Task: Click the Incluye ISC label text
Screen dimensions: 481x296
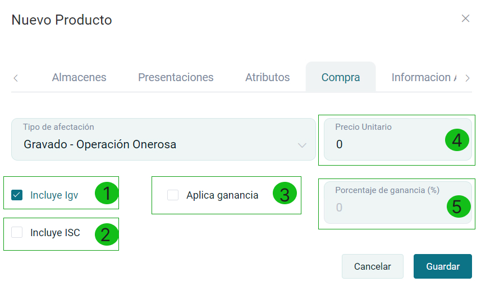Action: tap(55, 233)
